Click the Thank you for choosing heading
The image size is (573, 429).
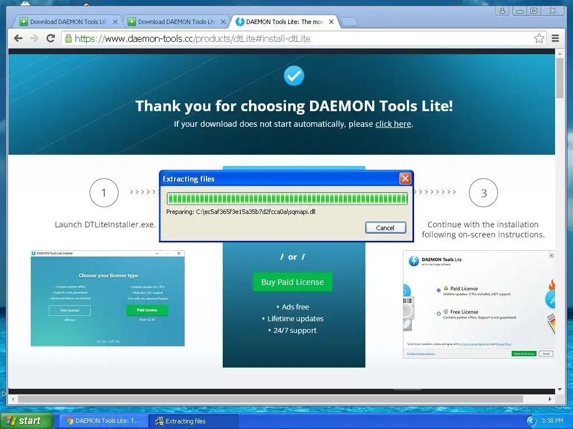294,106
